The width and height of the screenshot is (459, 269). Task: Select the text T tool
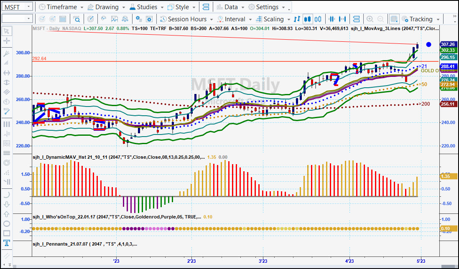(x=6, y=243)
